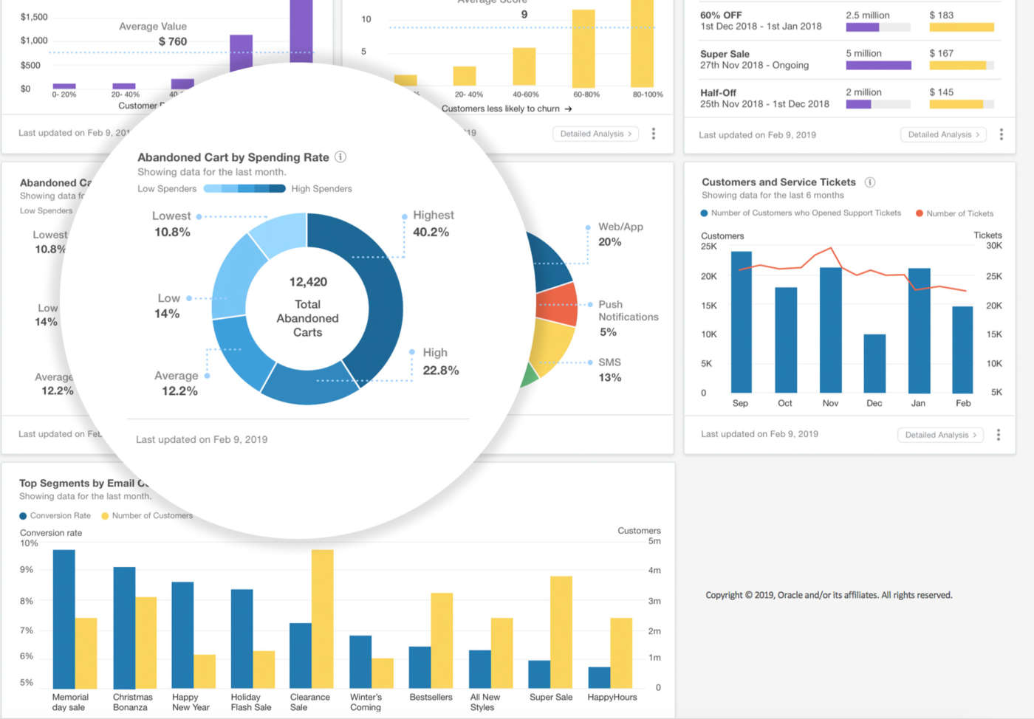This screenshot has height=719, width=1034.
Task: Toggle Number of Tickets legend series
Action: [x=954, y=213]
